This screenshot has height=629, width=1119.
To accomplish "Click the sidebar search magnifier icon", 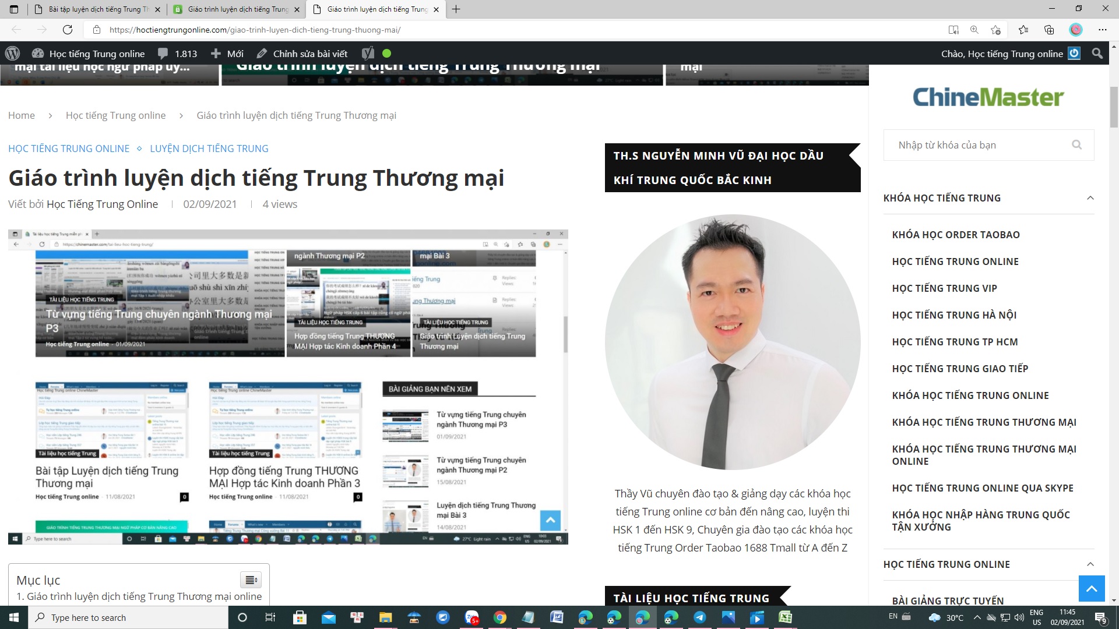I will 1076,144.
